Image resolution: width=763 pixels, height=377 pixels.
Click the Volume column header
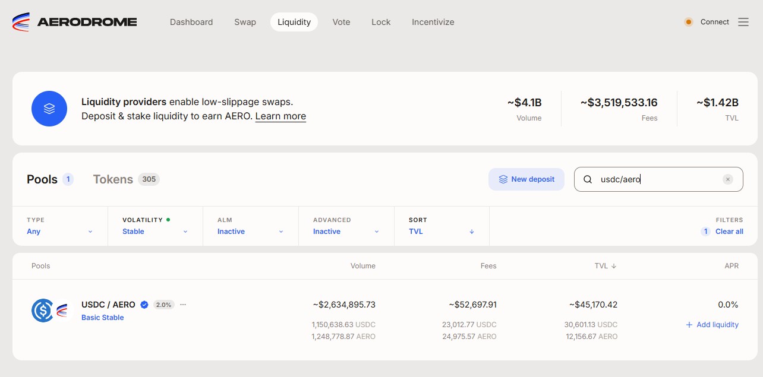click(363, 266)
